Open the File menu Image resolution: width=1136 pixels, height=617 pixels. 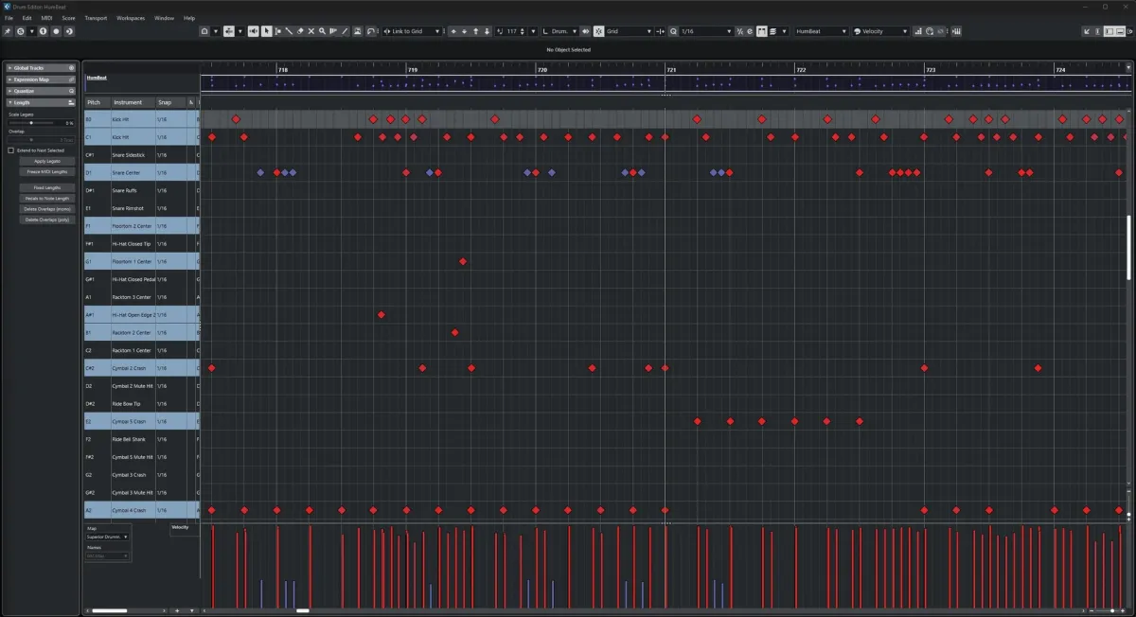9,18
